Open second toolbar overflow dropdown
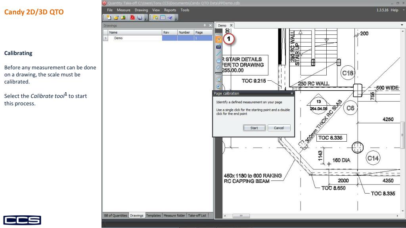 tap(176, 18)
